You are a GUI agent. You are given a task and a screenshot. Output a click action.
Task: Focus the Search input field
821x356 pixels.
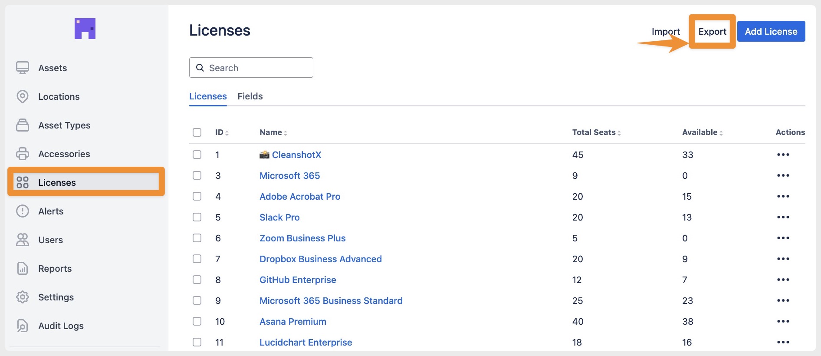coord(251,68)
